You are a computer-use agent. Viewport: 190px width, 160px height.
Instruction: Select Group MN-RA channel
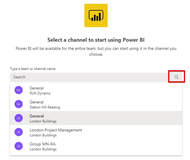96,146
